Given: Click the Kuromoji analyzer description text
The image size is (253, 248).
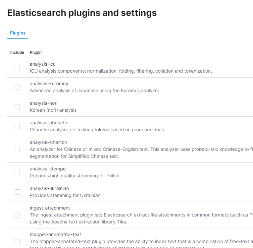Looking at the screenshot, I should pos(95,91).
